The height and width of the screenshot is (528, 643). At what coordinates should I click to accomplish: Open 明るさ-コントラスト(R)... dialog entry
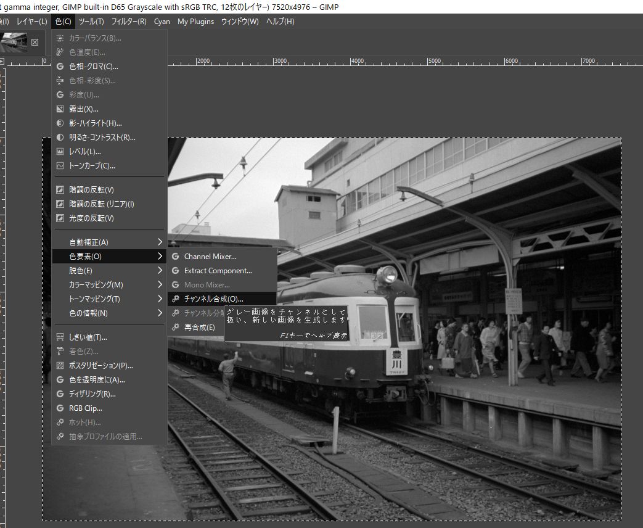110,137
